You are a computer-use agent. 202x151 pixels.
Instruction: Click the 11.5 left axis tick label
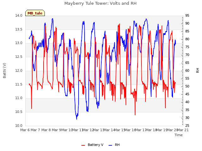(x=19, y=84)
